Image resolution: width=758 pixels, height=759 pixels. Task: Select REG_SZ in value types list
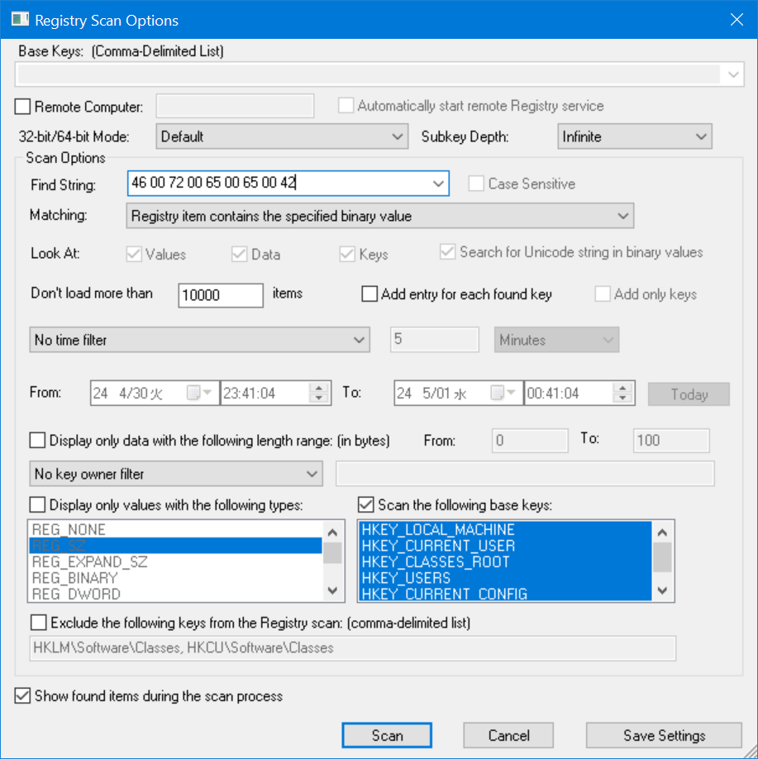tap(176, 546)
